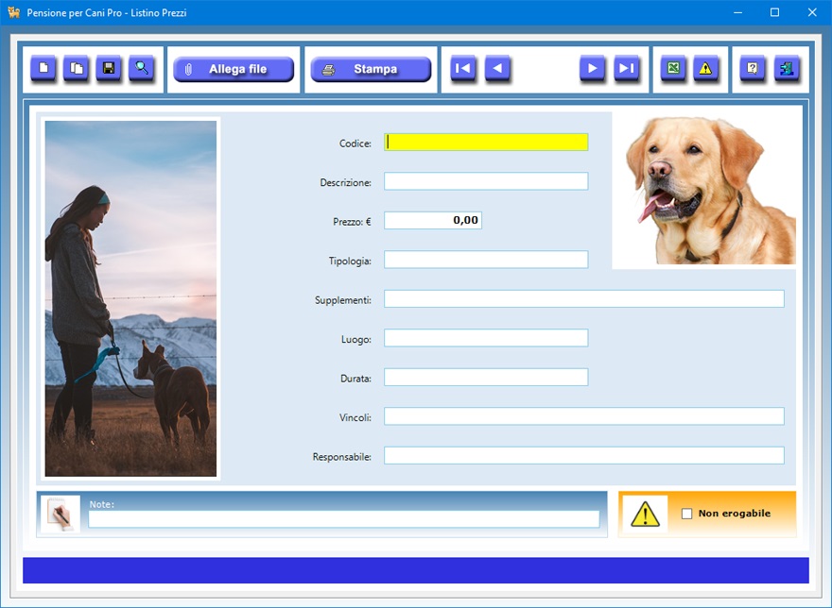Minimize the Pensione per Cani Pro window

click(737, 12)
